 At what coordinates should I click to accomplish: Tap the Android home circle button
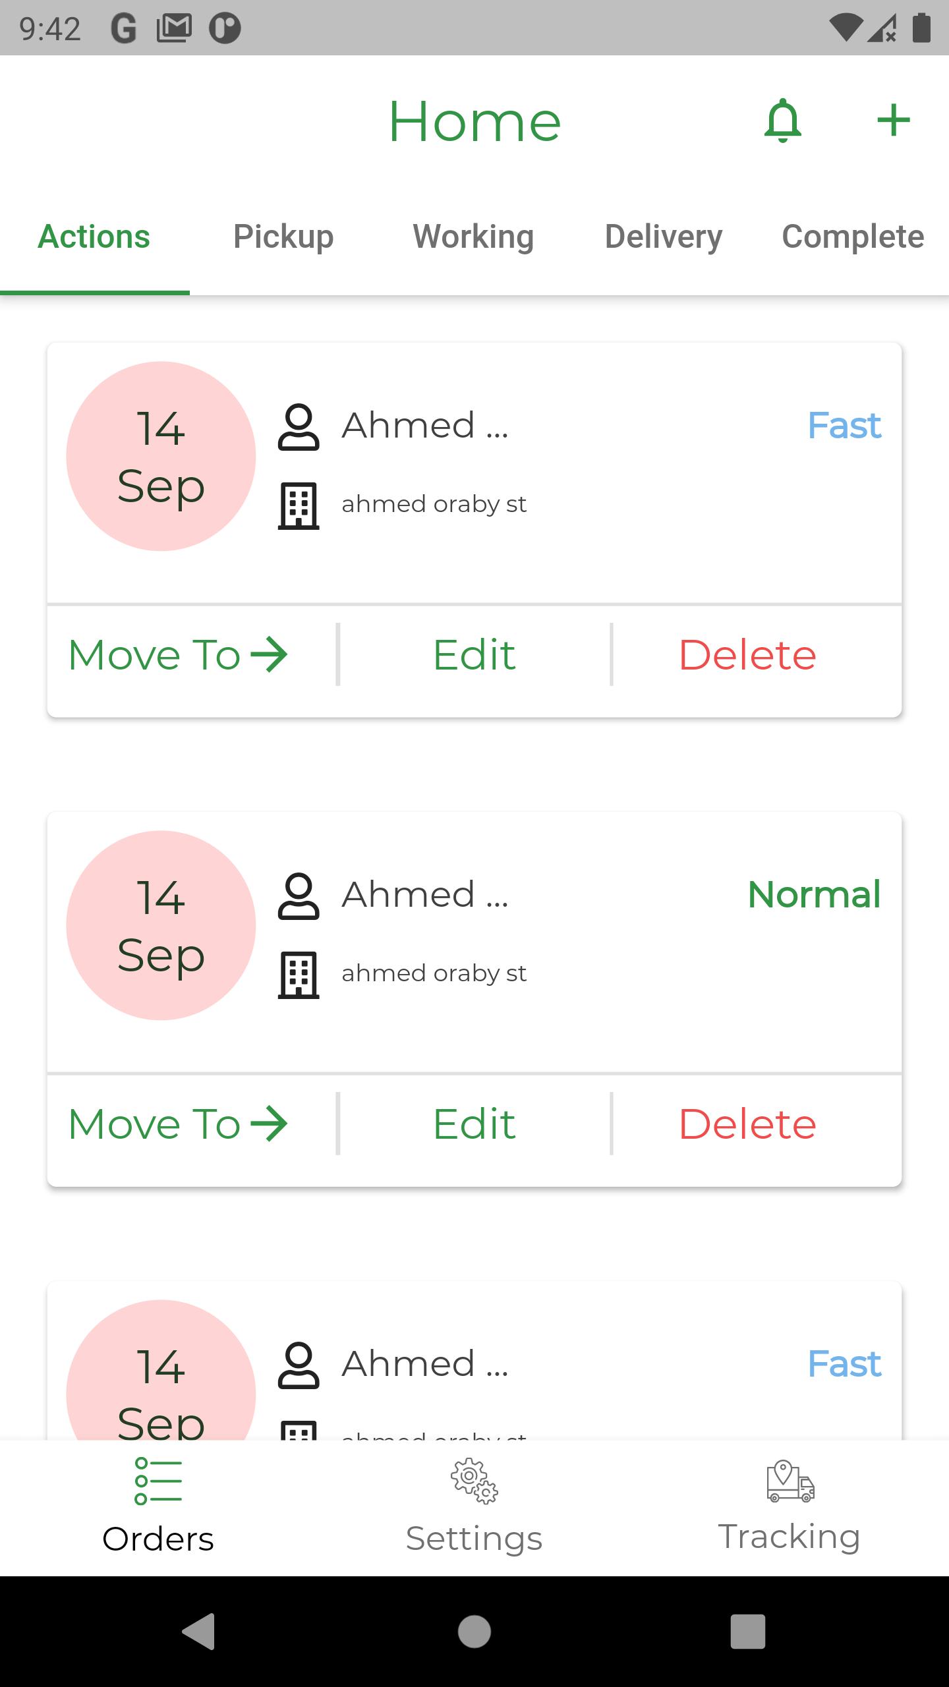[474, 1632]
